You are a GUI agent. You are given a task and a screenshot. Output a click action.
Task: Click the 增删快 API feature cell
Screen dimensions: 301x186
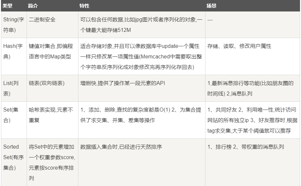pyautogui.click(x=142, y=88)
